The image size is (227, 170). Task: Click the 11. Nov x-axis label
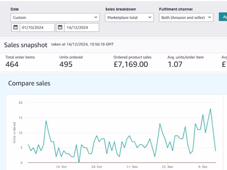pos(132,167)
